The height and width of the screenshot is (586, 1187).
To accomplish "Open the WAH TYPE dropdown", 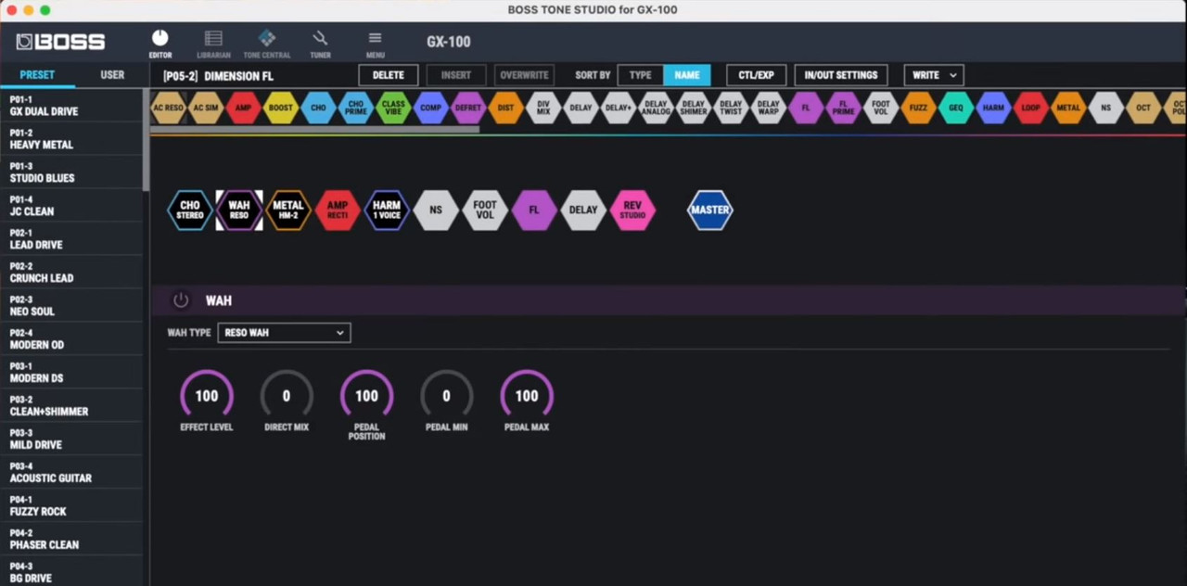I will (284, 333).
